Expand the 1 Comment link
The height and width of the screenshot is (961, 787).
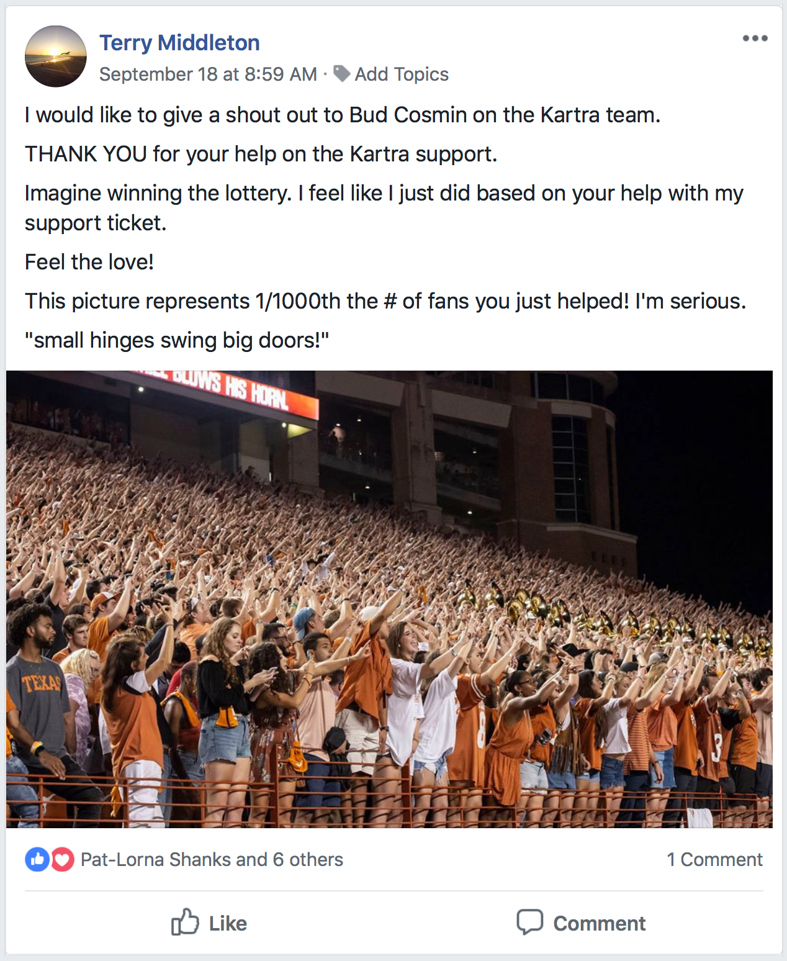coord(714,860)
